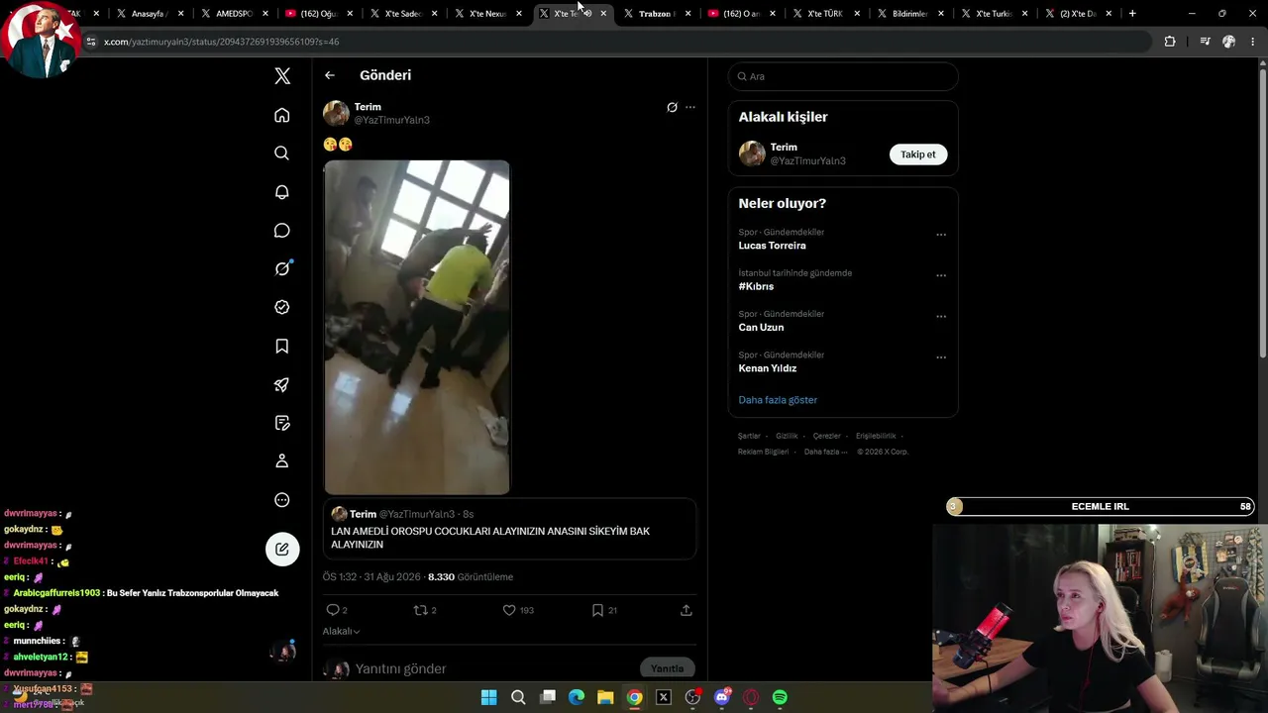1268x713 pixels.
Task: Click the browser address bar URL
Action: (222, 42)
